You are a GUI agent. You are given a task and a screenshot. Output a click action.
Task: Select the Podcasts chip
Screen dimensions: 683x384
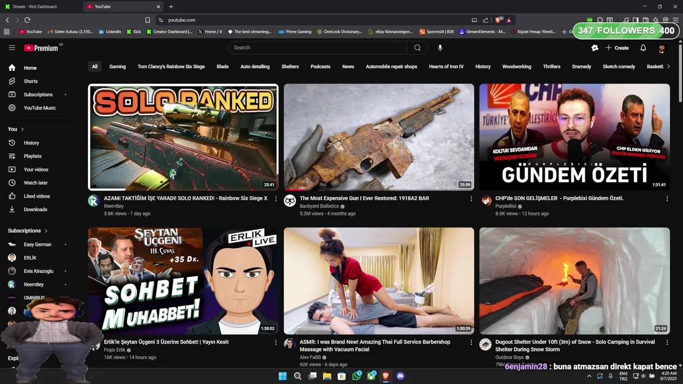point(321,67)
